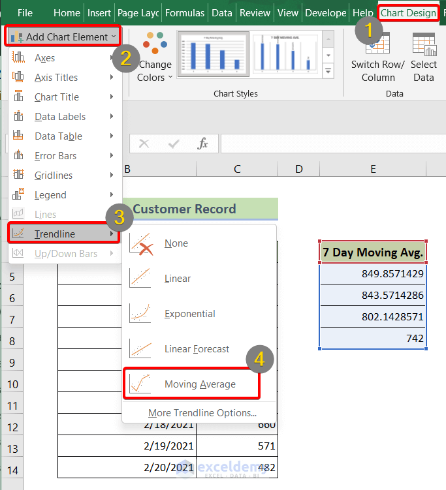
Task: Switch to the Insert tab
Action: coord(99,13)
